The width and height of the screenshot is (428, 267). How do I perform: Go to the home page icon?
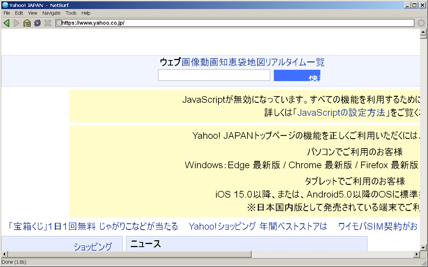(x=27, y=23)
